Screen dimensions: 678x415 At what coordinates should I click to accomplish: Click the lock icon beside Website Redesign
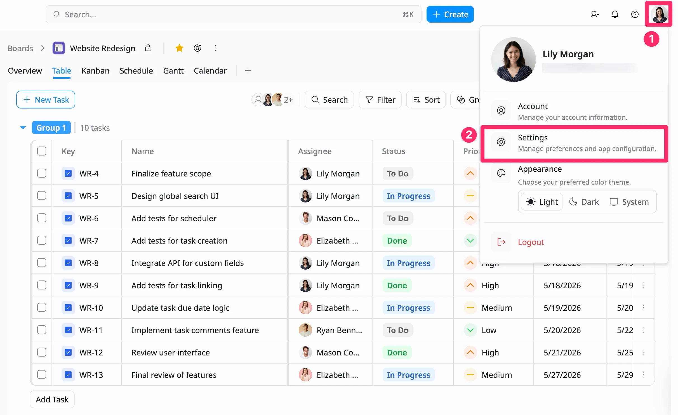148,48
